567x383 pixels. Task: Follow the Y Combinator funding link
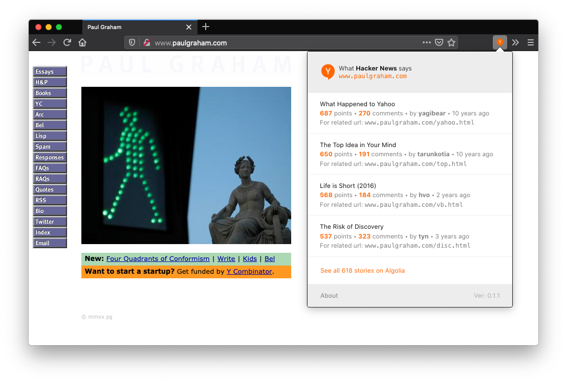250,272
